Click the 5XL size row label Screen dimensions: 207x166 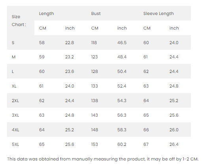pyautogui.click(x=15, y=144)
